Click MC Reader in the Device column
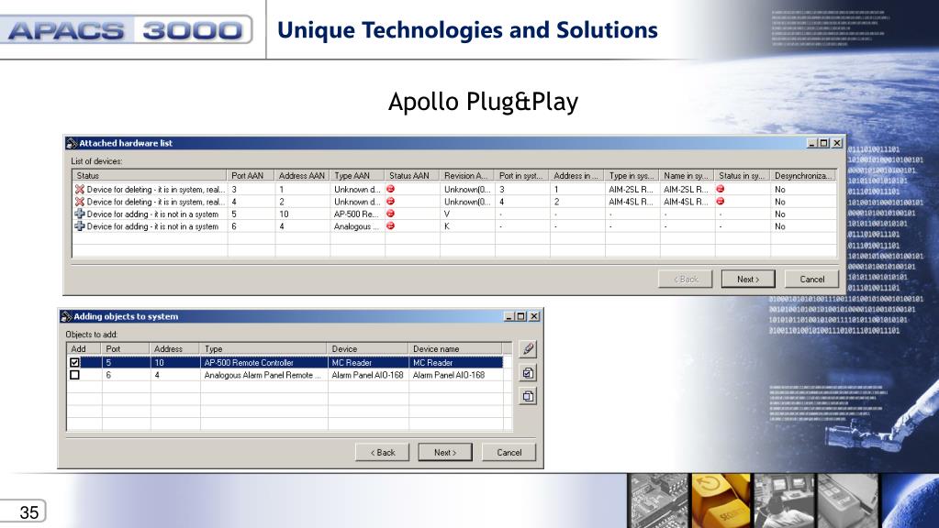Screen dimensions: 939x528 (x=368, y=362)
